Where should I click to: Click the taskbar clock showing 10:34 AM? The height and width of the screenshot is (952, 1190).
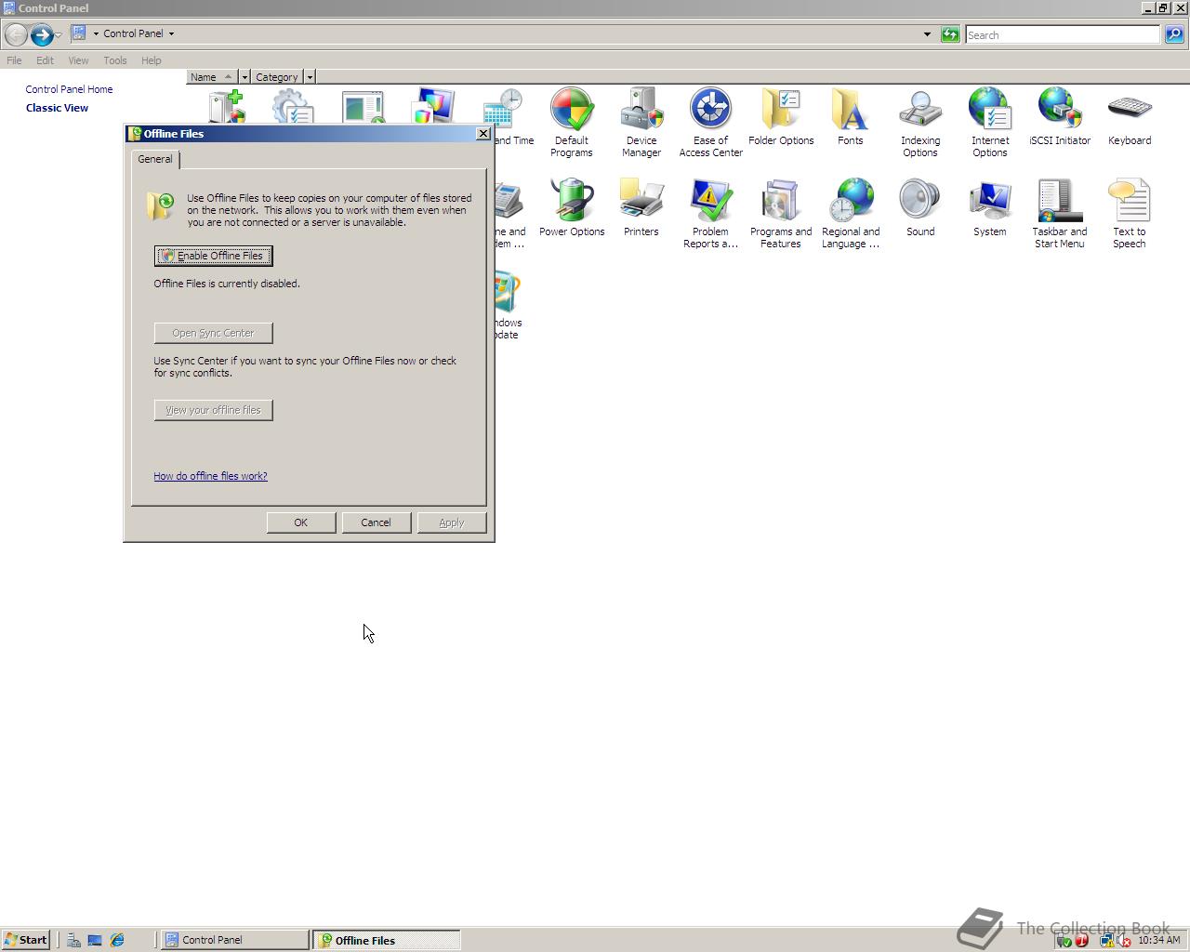pyautogui.click(x=1158, y=940)
